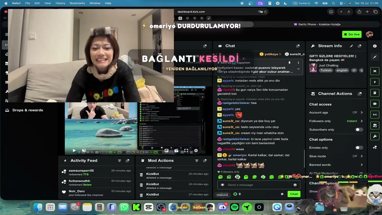382x215 pixels.
Task: Open chat settings gear icon
Action: 282,194
